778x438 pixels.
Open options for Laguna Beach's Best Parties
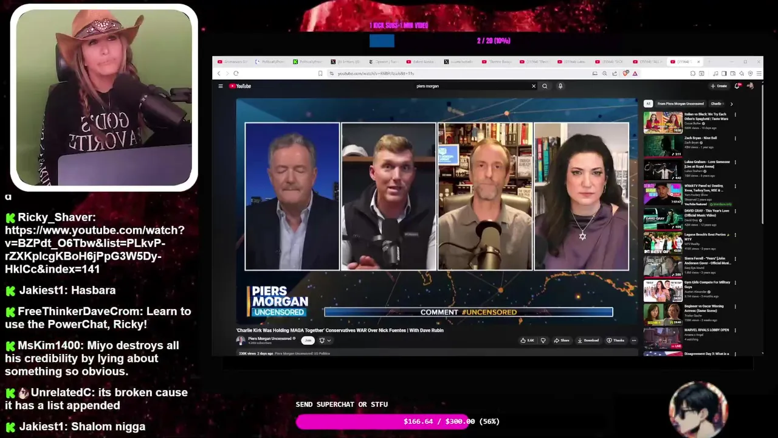[x=735, y=235]
